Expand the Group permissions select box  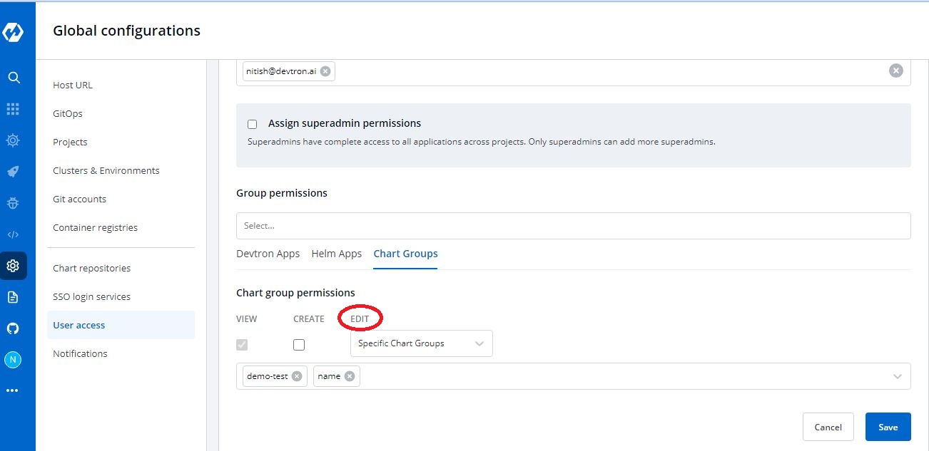pyautogui.click(x=573, y=226)
